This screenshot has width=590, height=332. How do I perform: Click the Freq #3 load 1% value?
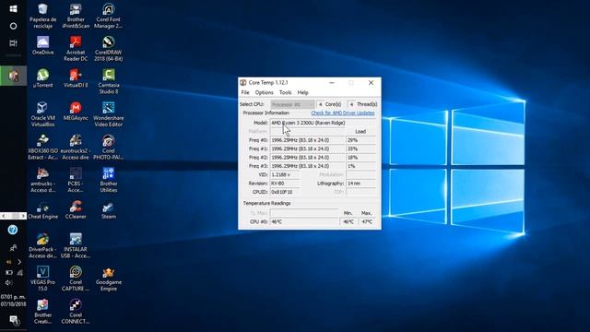pyautogui.click(x=360, y=166)
